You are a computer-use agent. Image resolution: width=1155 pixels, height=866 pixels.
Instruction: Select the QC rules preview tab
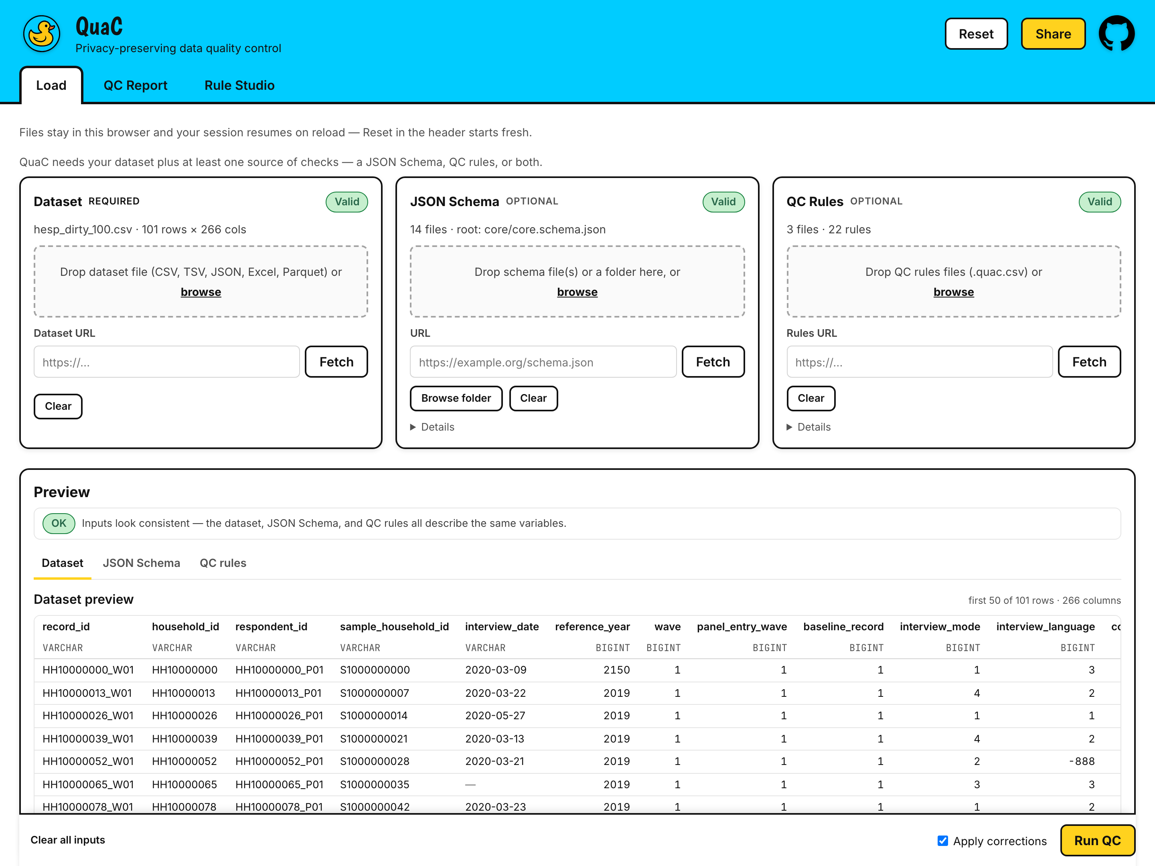pyautogui.click(x=223, y=563)
